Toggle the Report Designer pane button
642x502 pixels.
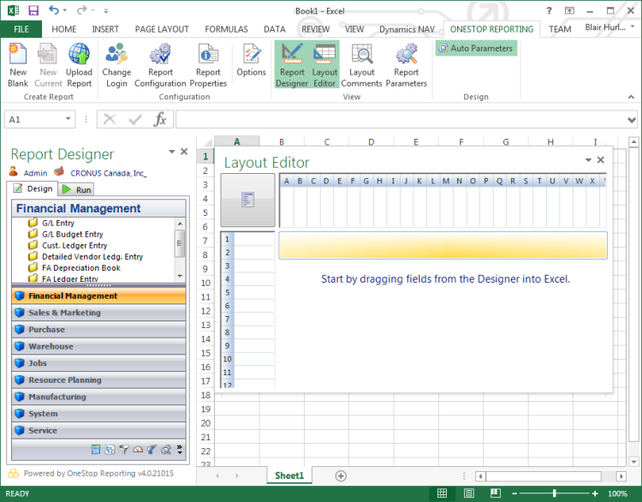[x=292, y=64]
